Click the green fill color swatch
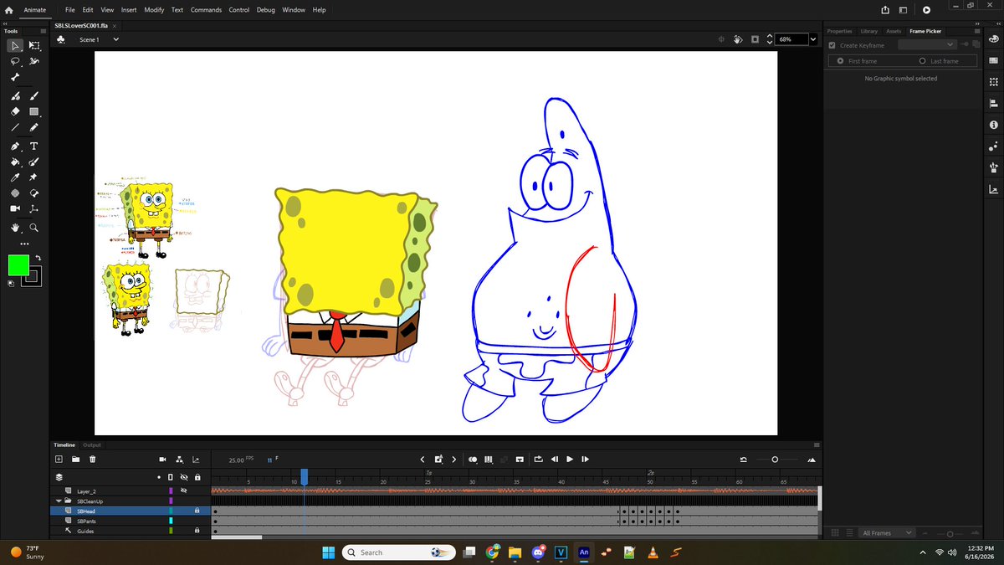Viewport: 1004px width, 565px height. (x=18, y=265)
